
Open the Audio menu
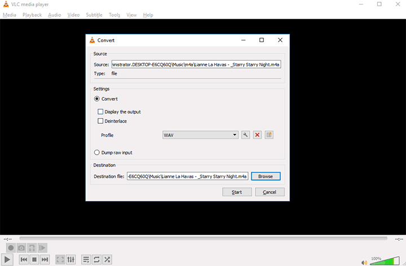point(54,15)
